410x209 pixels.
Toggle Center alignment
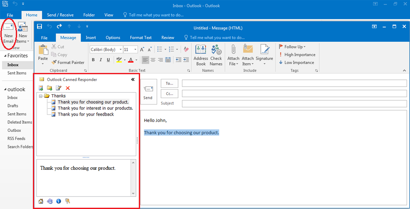point(153,60)
